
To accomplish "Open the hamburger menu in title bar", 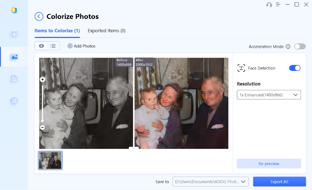I will click(278, 4).
